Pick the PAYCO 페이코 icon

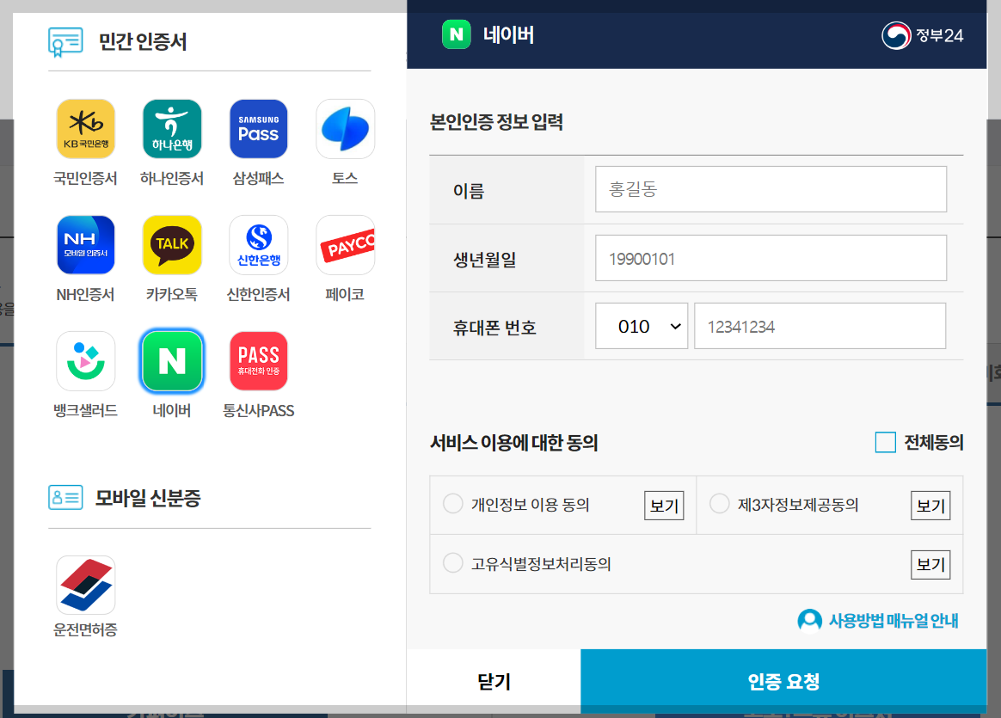coord(345,245)
